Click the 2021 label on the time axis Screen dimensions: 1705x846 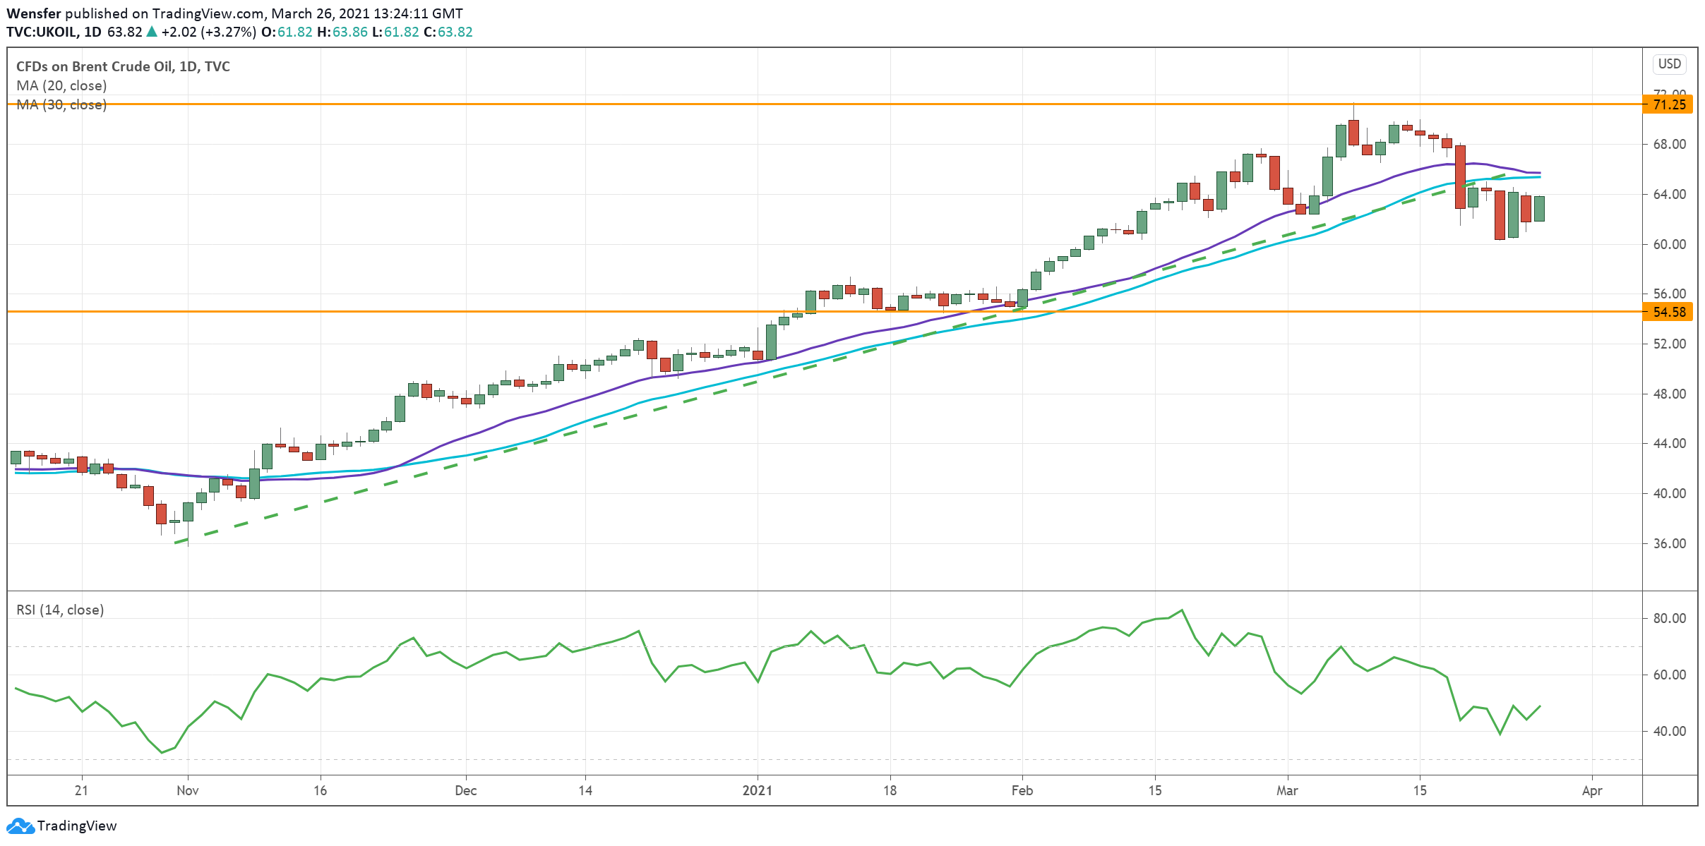758,790
